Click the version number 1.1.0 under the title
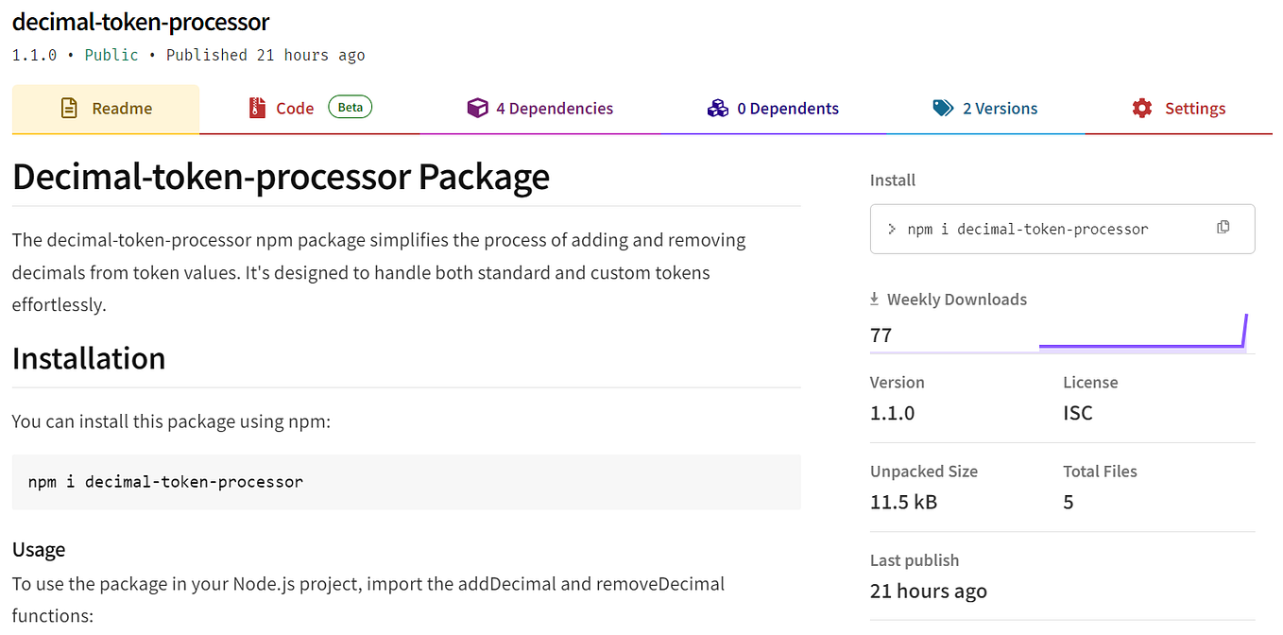This screenshot has height=635, width=1283. (x=34, y=54)
